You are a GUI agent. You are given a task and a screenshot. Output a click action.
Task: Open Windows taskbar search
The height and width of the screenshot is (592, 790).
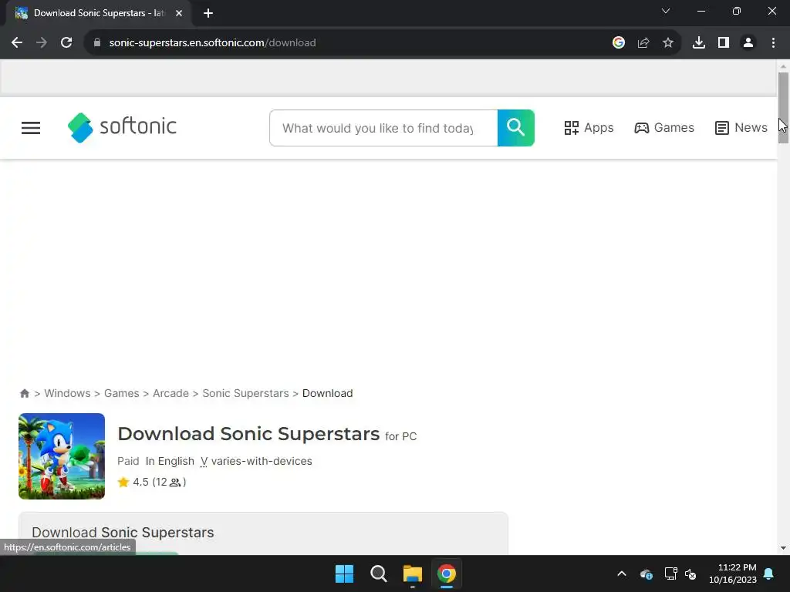click(378, 573)
